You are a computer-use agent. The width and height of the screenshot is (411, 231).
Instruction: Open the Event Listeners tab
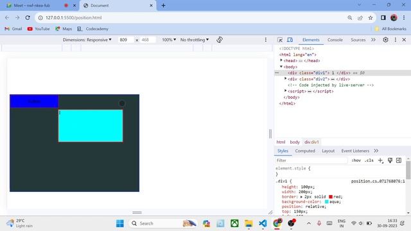[x=355, y=151]
